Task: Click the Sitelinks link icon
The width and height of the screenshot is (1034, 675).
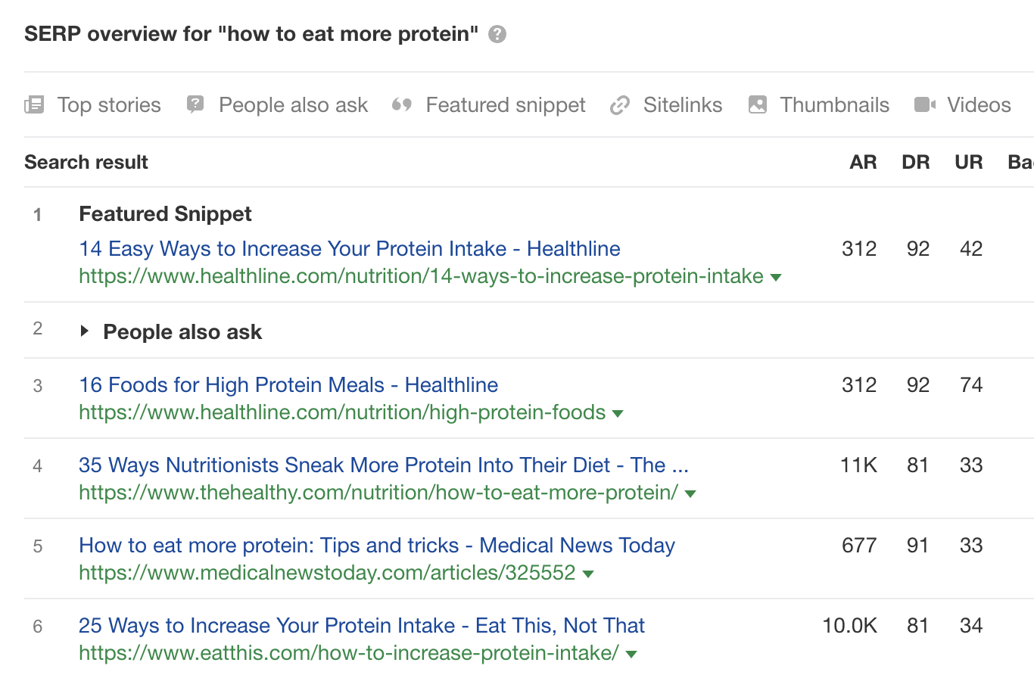Action: [621, 104]
